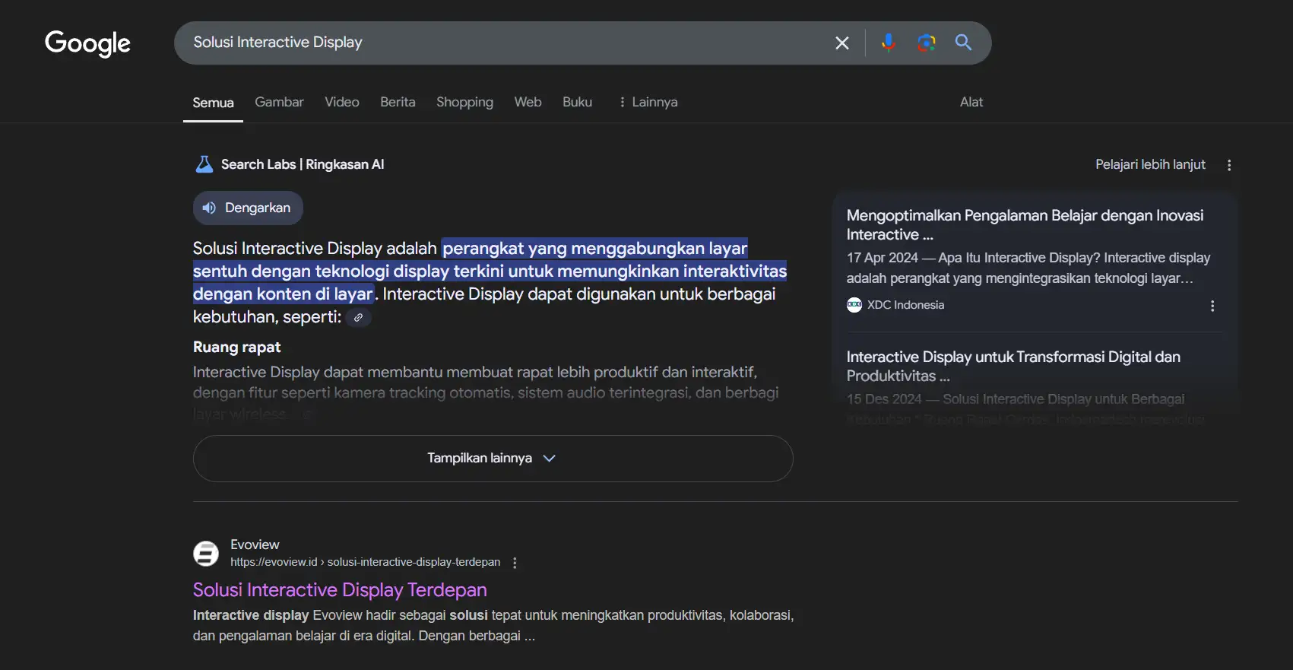The height and width of the screenshot is (670, 1293).
Task: Open Solusi Interactive Display Terdepan result
Action: tap(340, 590)
